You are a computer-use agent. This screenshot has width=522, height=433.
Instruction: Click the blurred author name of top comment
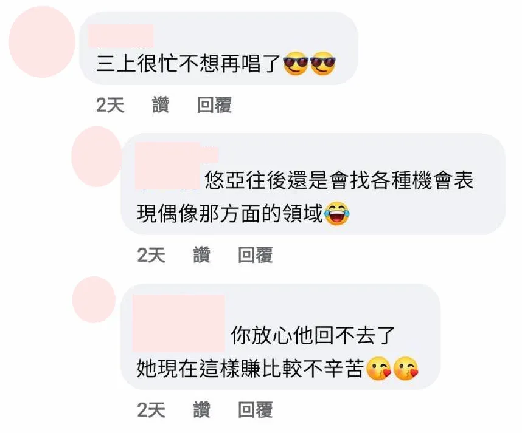(x=121, y=36)
